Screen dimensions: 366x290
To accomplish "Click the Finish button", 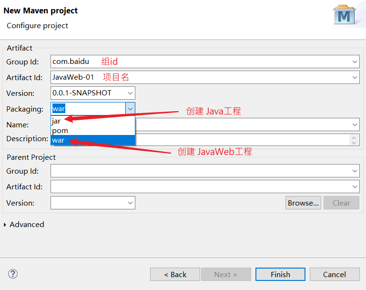I will tap(280, 274).
